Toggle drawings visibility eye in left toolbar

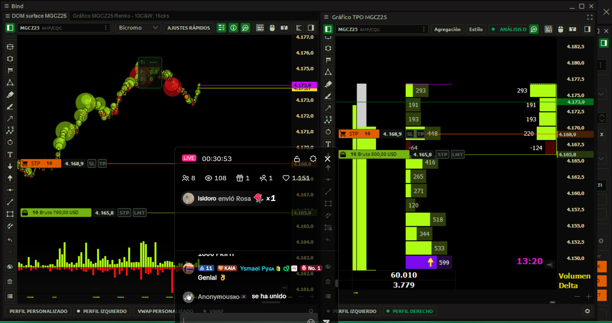pyautogui.click(x=10, y=267)
